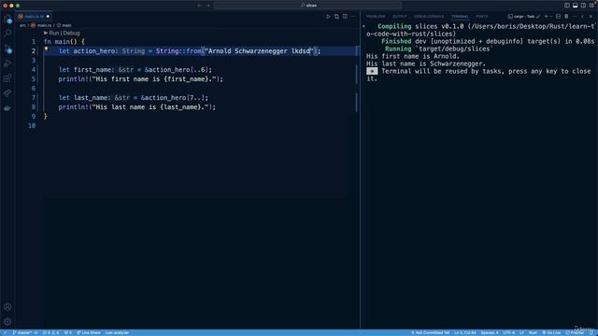Image resolution: width=598 pixels, height=336 pixels.
Task: Click the run file play icon in editor toolbar
Action: point(328,17)
